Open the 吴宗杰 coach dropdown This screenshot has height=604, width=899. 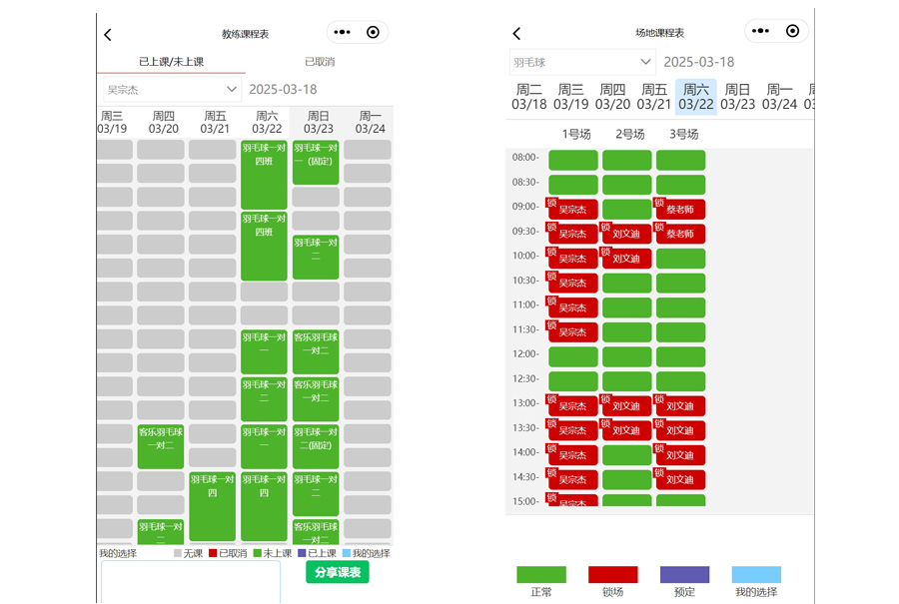tap(173, 90)
